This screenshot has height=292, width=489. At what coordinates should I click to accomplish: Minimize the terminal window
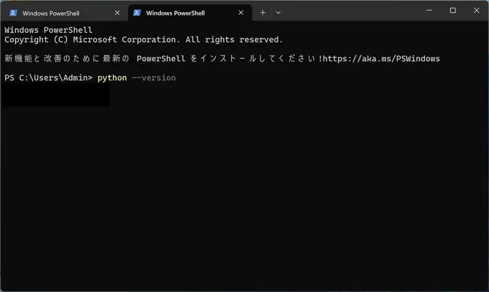pyautogui.click(x=429, y=10)
